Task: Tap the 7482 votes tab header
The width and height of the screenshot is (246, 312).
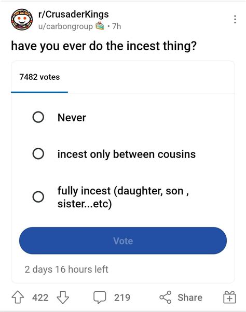Action: (39, 77)
